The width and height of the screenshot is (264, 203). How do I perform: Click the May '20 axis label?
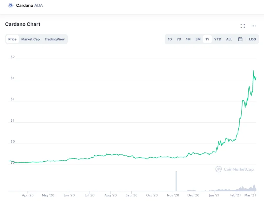tap(48, 195)
